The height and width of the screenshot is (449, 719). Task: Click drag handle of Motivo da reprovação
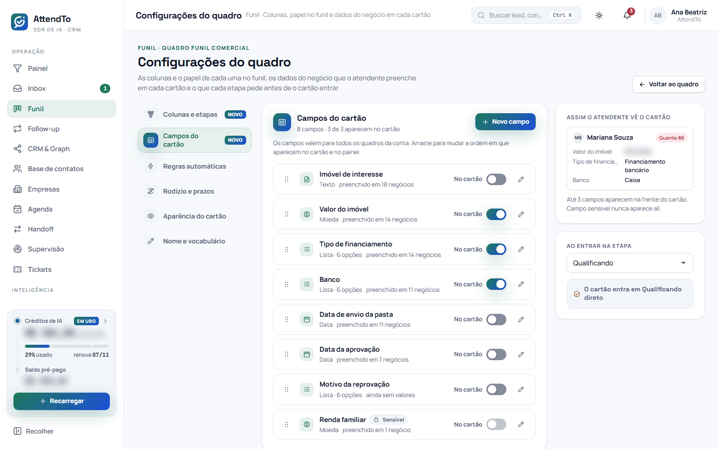pyautogui.click(x=287, y=390)
